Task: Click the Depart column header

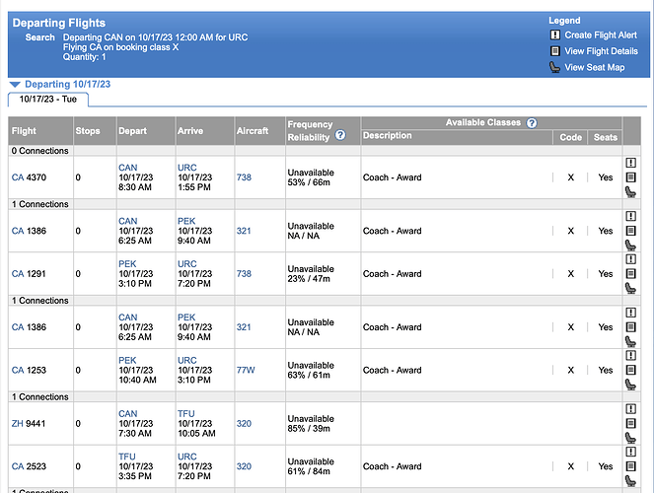Action: tap(132, 131)
